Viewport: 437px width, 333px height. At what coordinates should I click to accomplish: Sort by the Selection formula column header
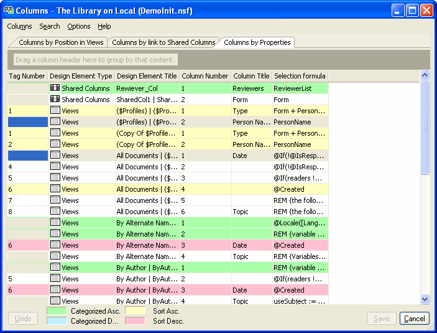[x=300, y=76]
